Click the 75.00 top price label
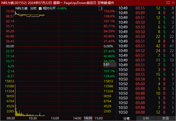Viewport: 176px width, 121px height. click(x=10, y=11)
